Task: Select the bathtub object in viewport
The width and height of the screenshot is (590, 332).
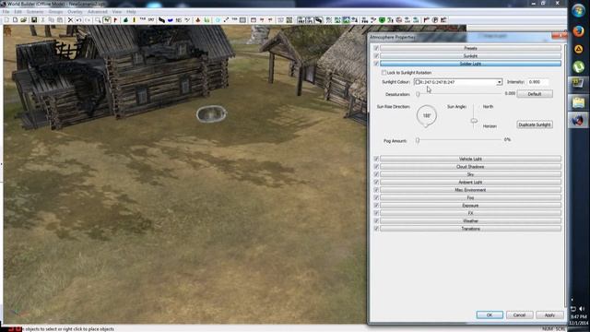Action: [211, 114]
